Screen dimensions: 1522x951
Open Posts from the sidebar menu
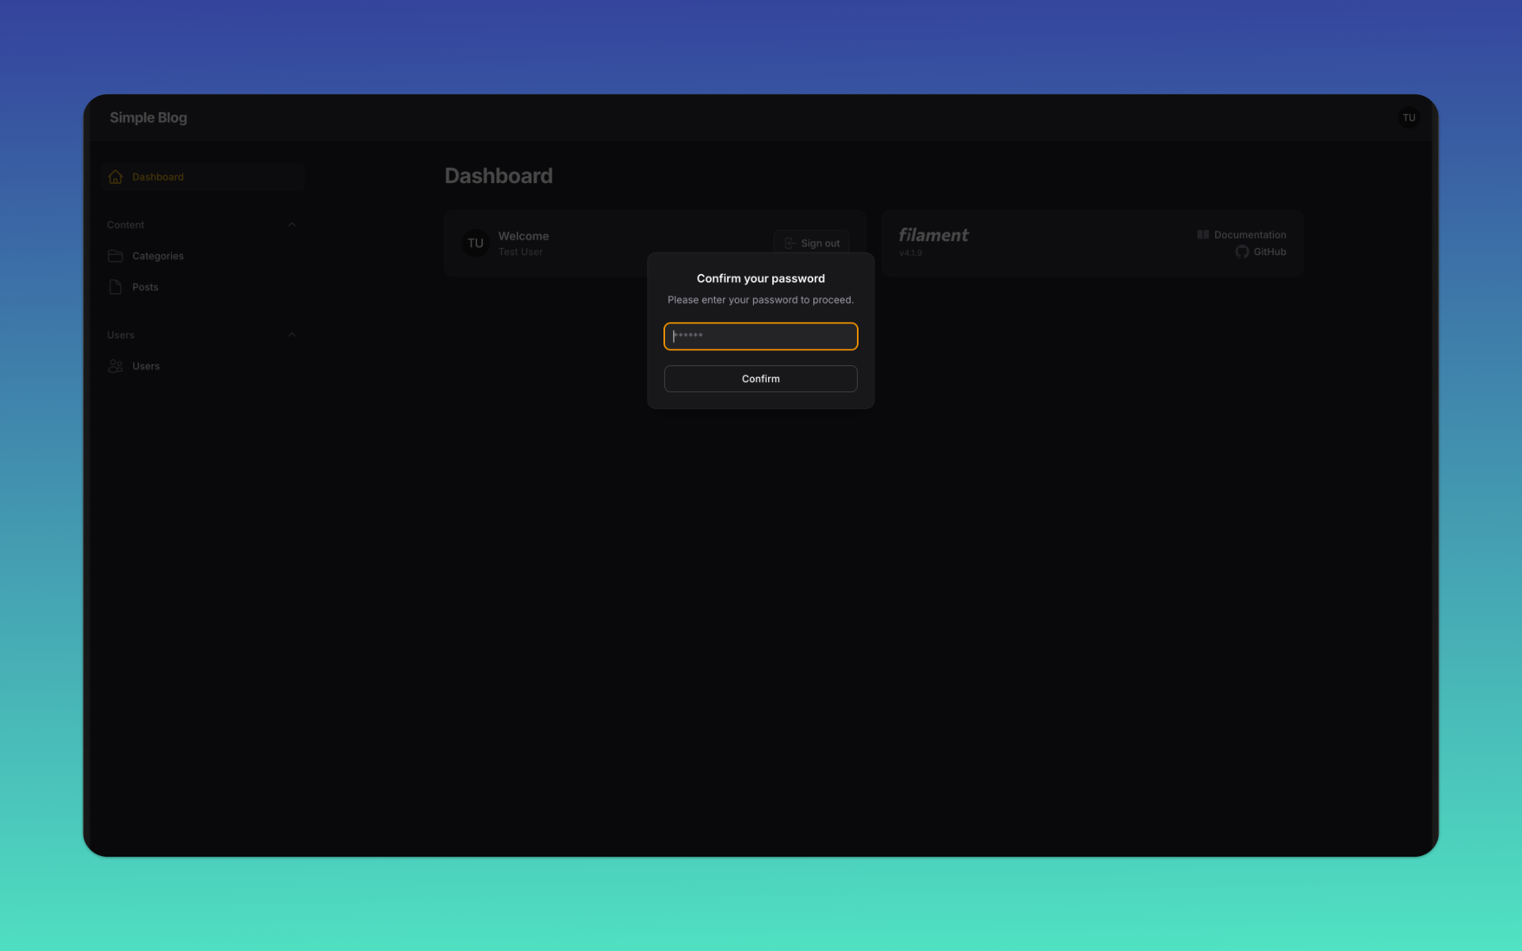point(145,287)
